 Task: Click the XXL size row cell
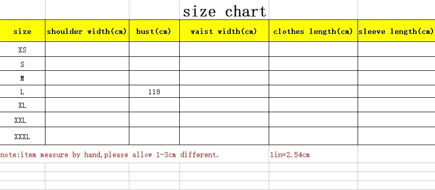(22, 119)
